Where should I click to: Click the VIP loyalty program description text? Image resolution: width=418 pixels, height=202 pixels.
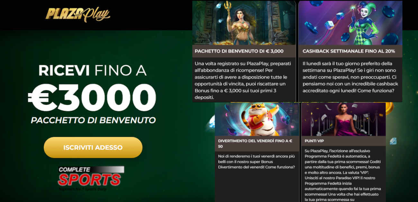[x=343, y=175]
